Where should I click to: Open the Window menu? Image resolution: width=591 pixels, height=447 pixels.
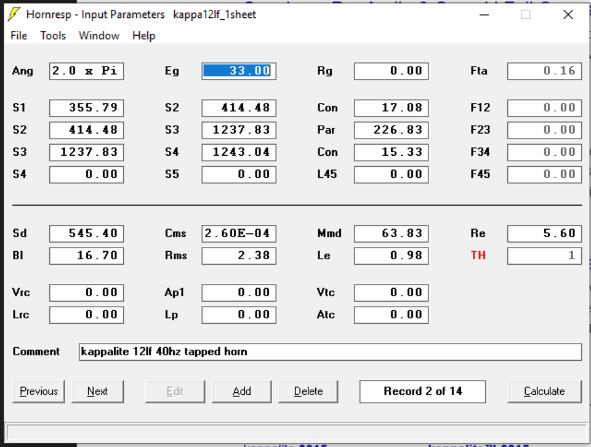[99, 36]
